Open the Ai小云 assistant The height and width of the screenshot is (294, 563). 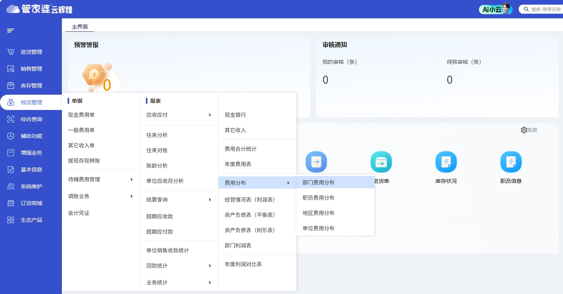(495, 9)
